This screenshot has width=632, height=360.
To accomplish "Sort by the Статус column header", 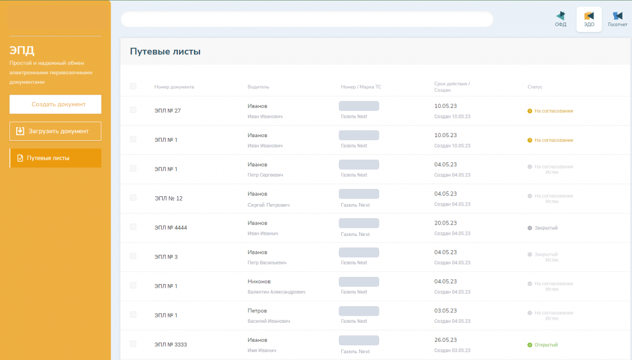I will point(535,87).
